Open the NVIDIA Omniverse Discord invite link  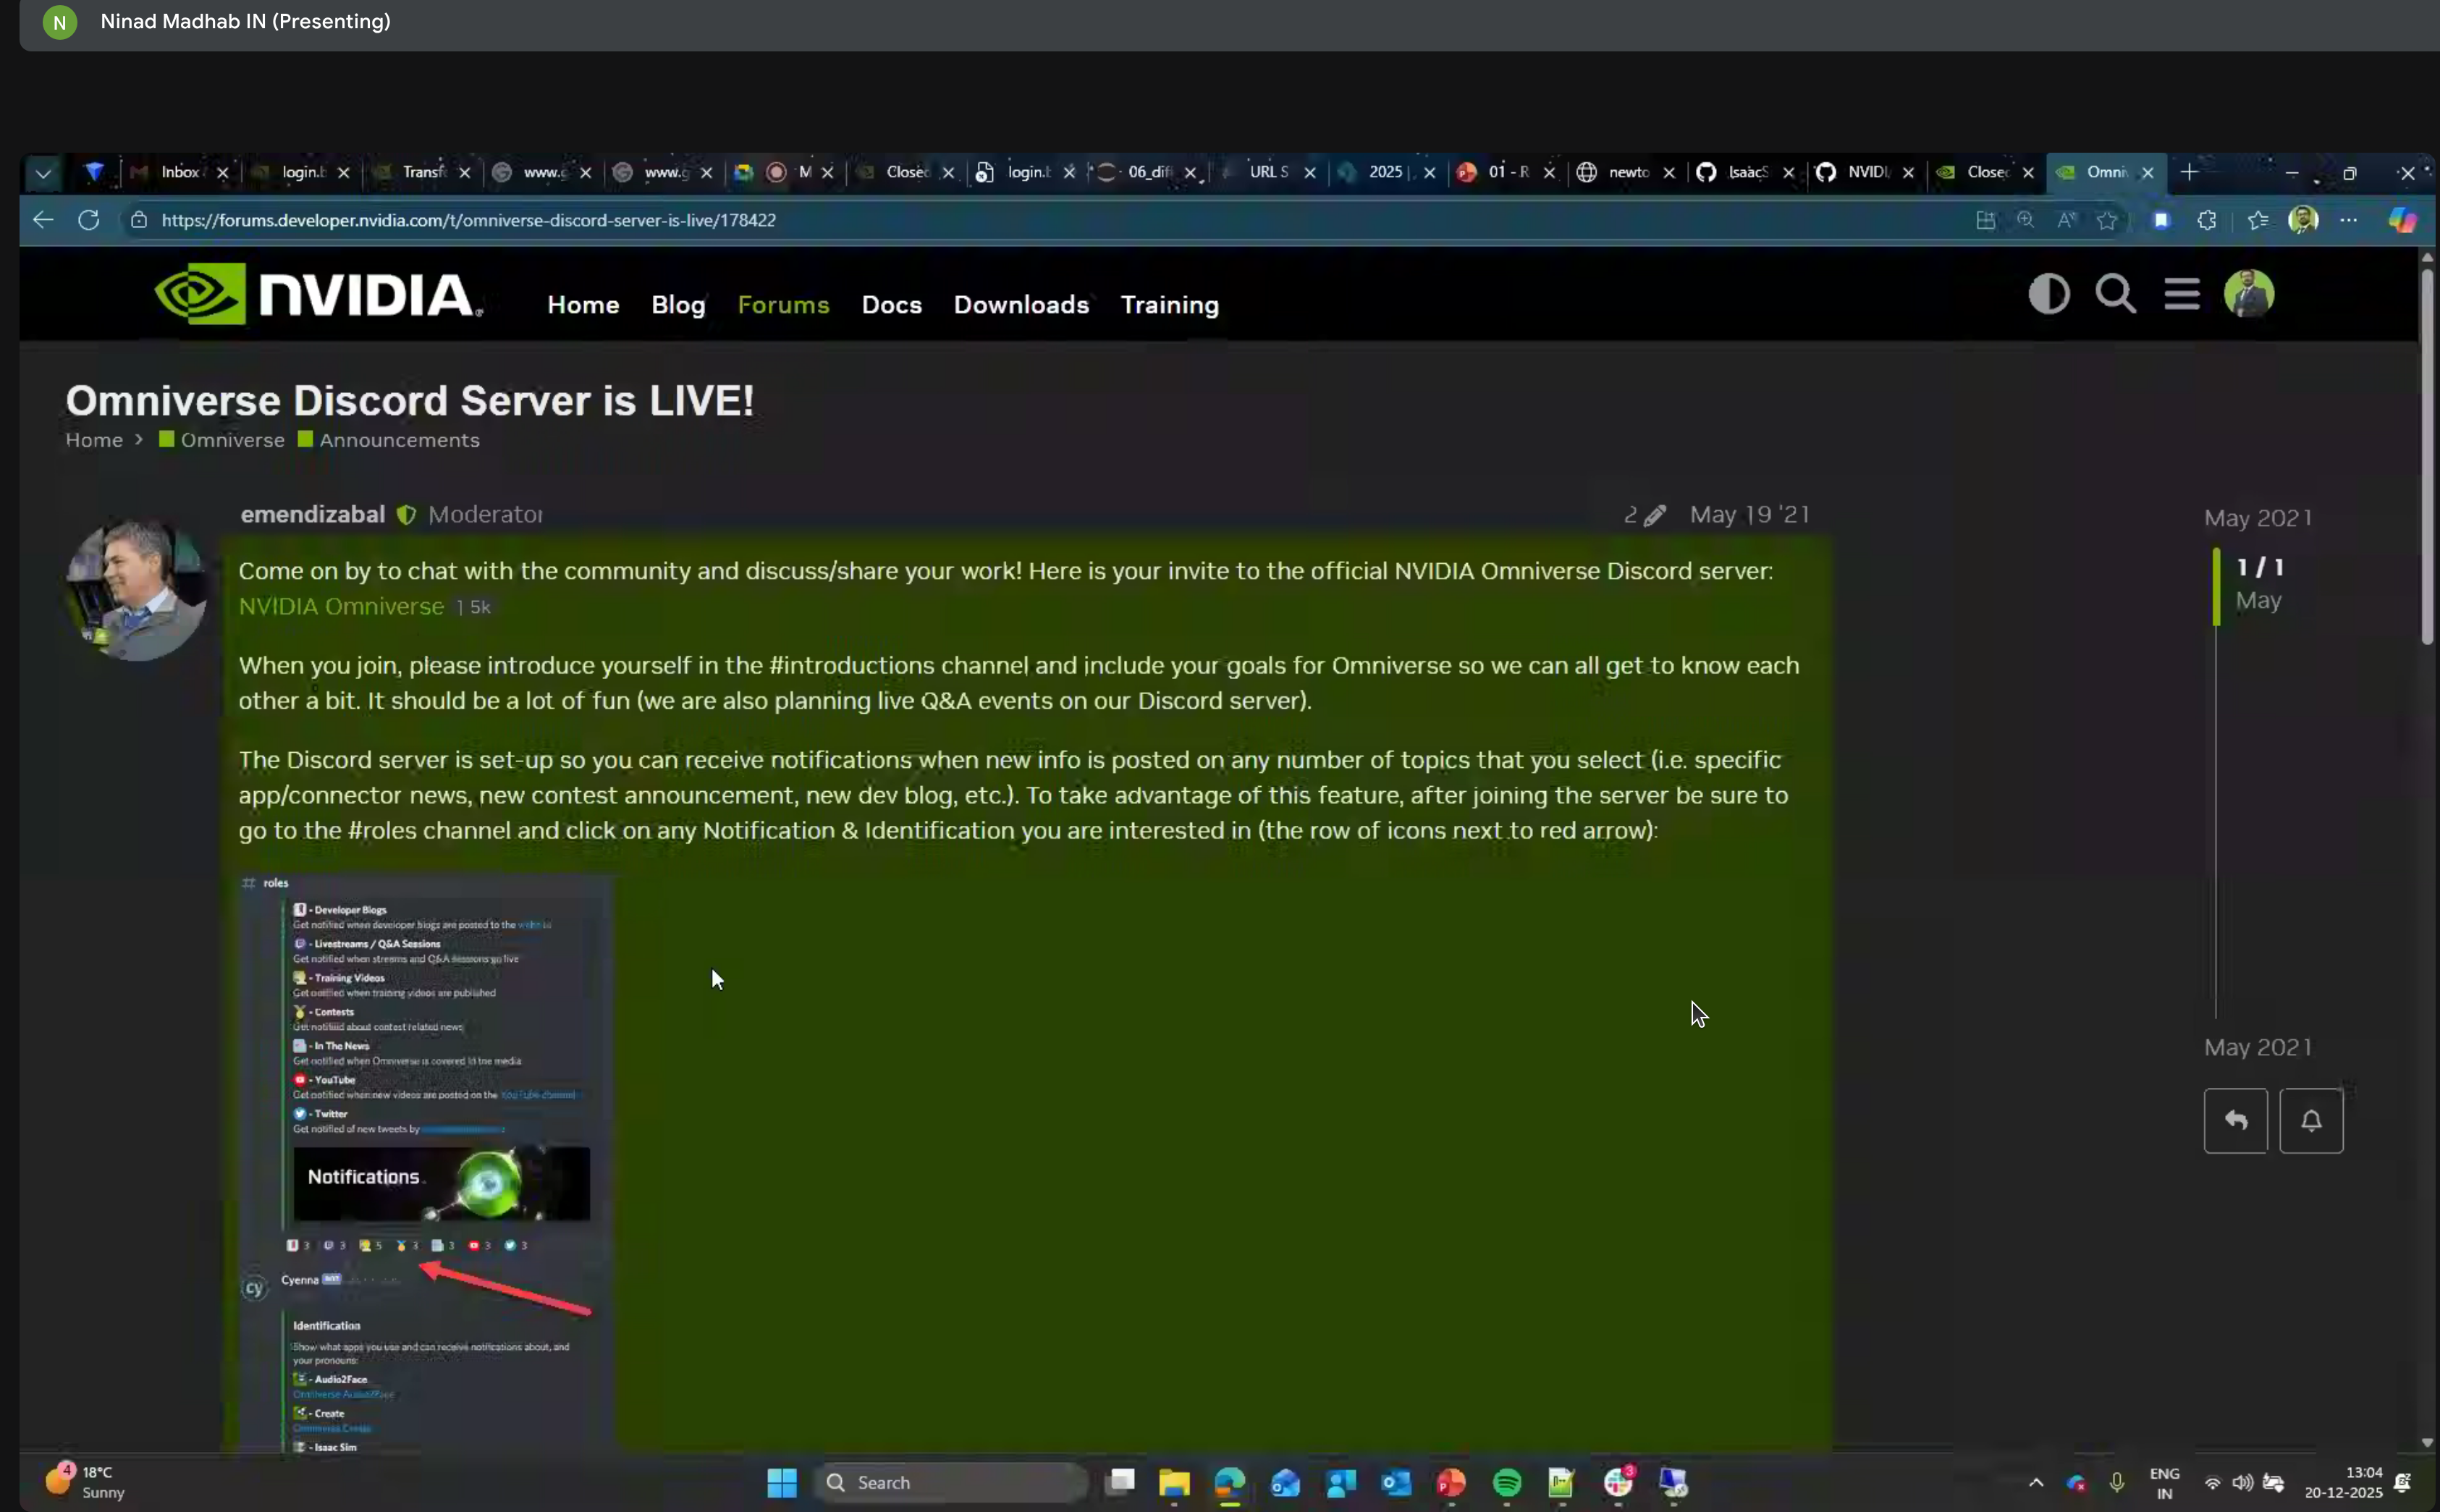click(341, 607)
